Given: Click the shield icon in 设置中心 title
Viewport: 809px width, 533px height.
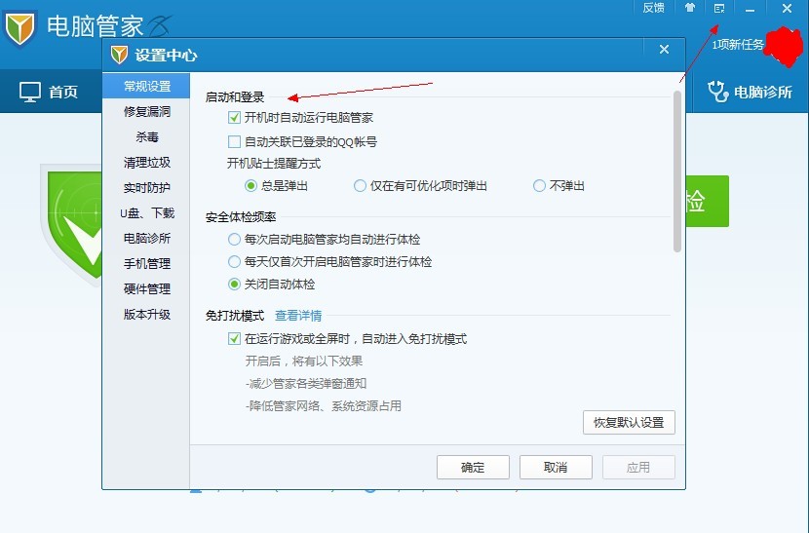Looking at the screenshot, I should tap(119, 55).
